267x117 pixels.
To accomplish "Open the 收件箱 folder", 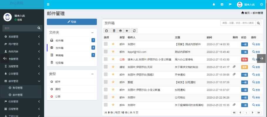I will point(72,41).
